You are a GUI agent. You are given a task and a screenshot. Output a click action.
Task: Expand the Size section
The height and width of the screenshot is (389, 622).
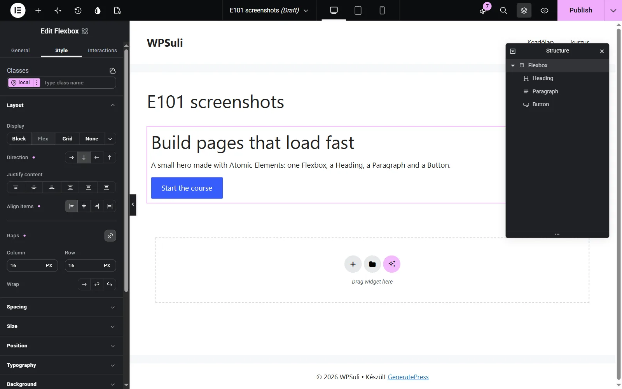[x=61, y=326]
